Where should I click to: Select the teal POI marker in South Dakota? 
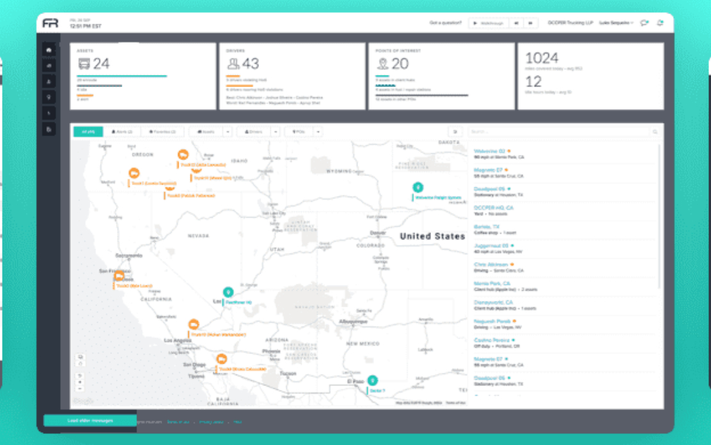[418, 187]
